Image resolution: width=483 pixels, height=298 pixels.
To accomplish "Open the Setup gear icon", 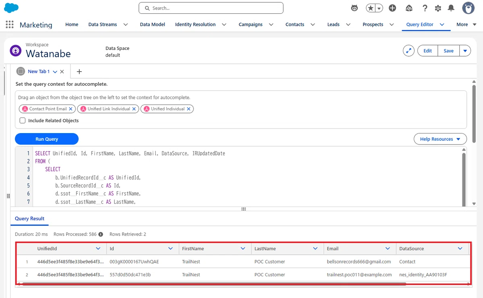I will tap(438, 8).
